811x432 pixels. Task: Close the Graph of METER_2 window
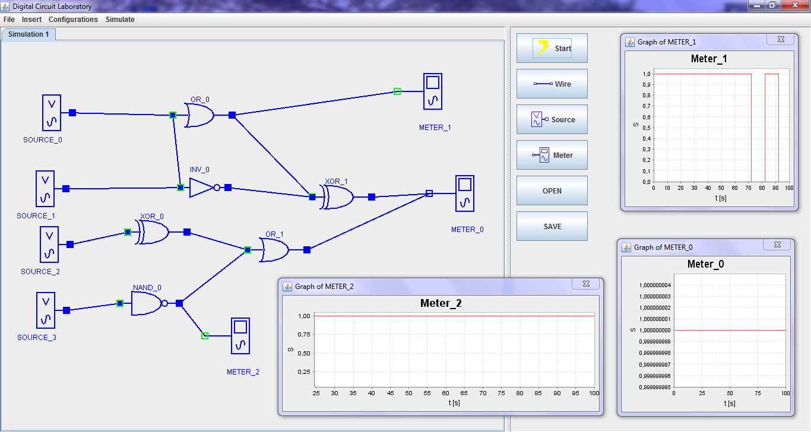coord(585,284)
